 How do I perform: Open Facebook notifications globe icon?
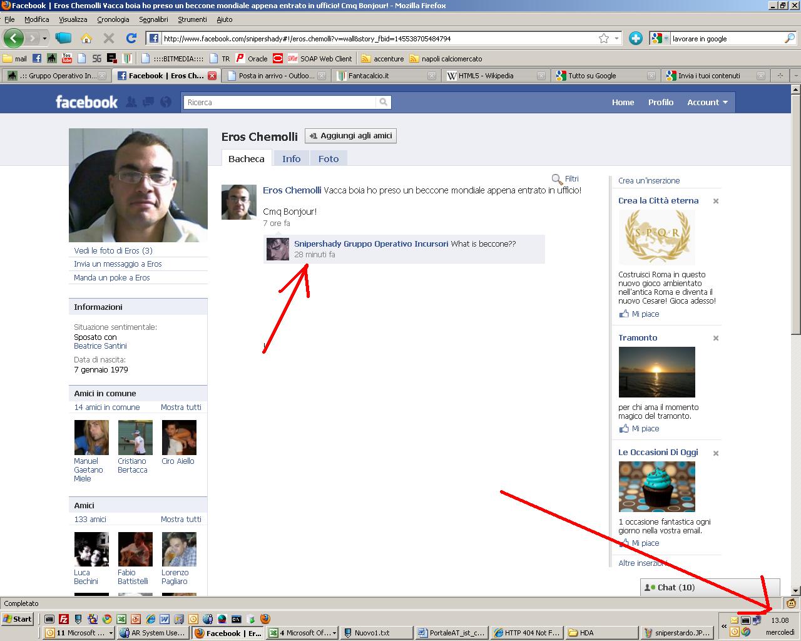click(x=166, y=102)
